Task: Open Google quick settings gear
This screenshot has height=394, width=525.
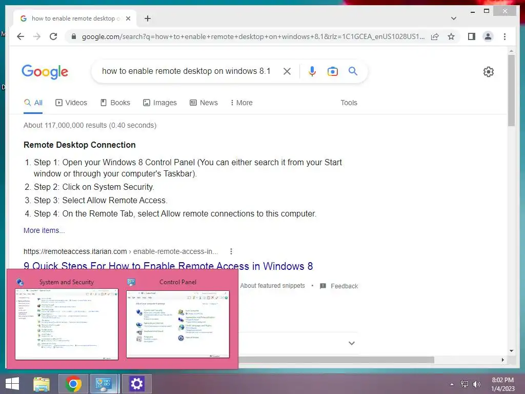Action: click(x=489, y=71)
